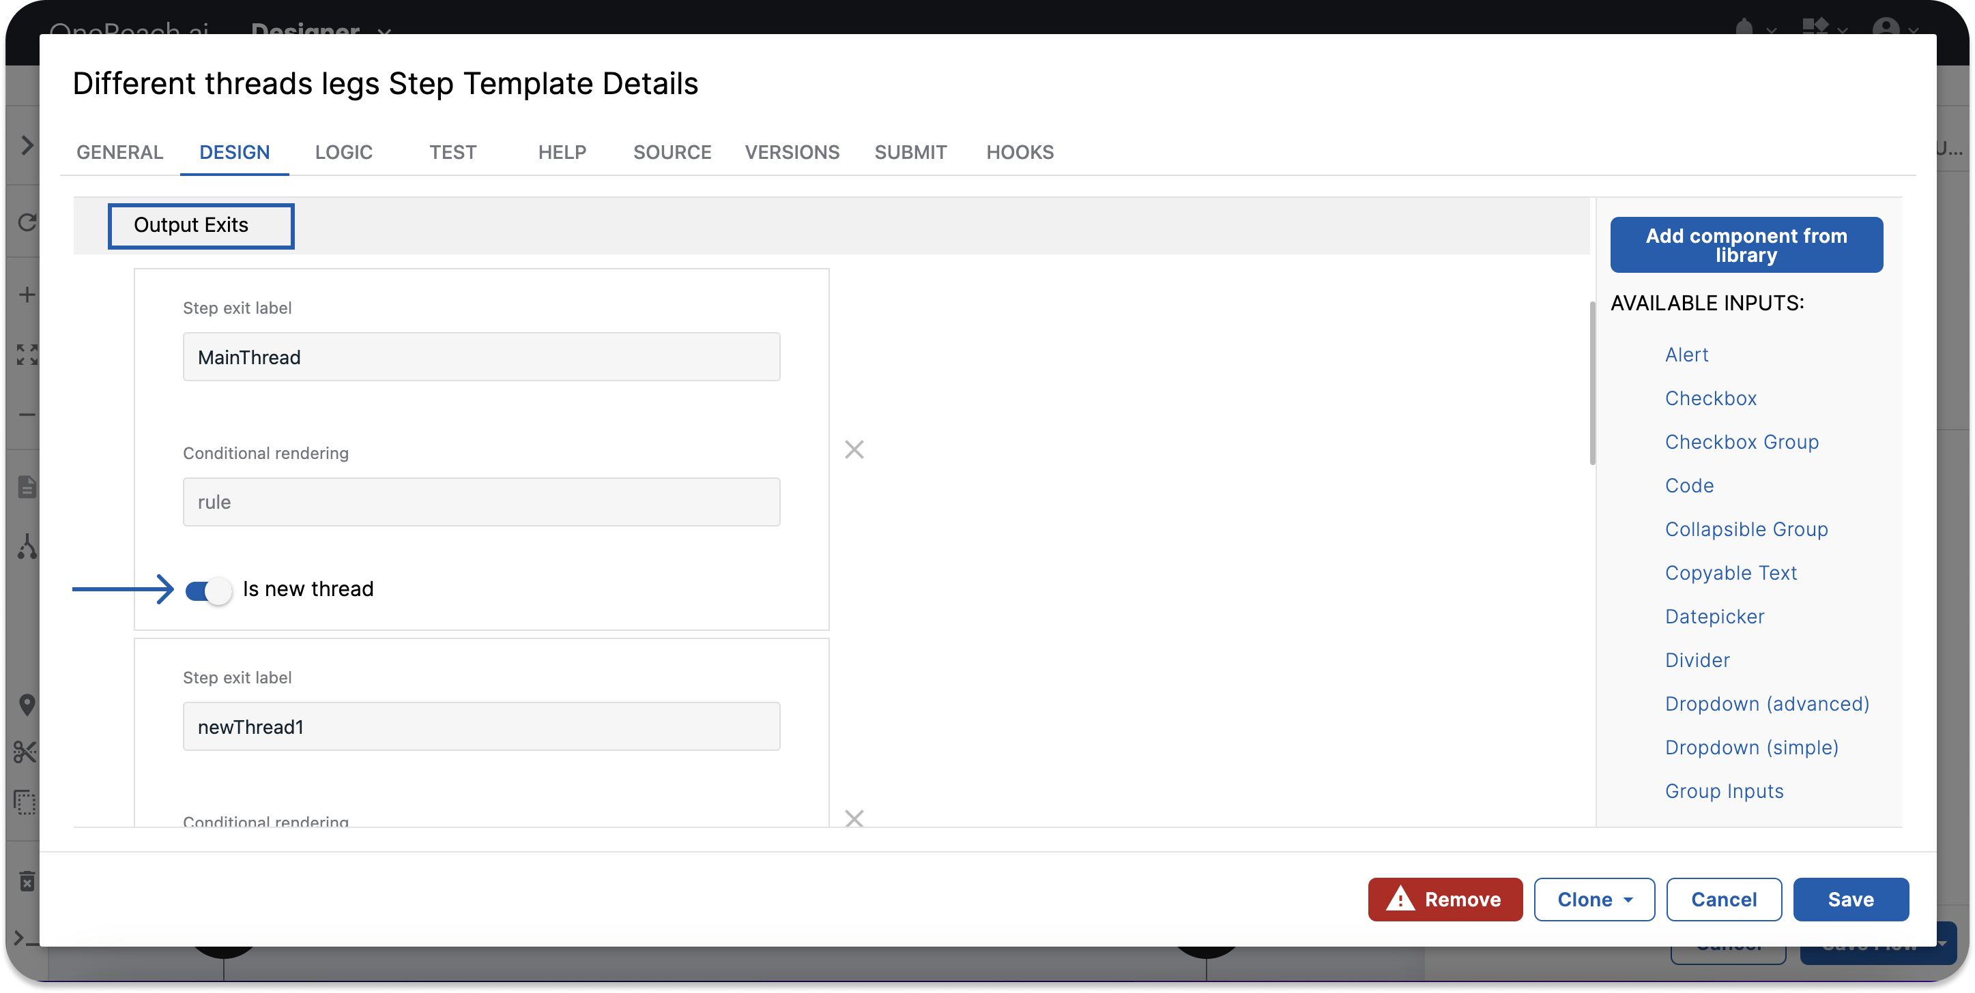1975x993 pixels.
Task: Click the fit-to-screen expand icon
Action: (x=27, y=354)
